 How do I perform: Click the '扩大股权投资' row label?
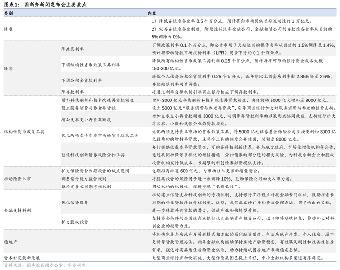(74, 222)
